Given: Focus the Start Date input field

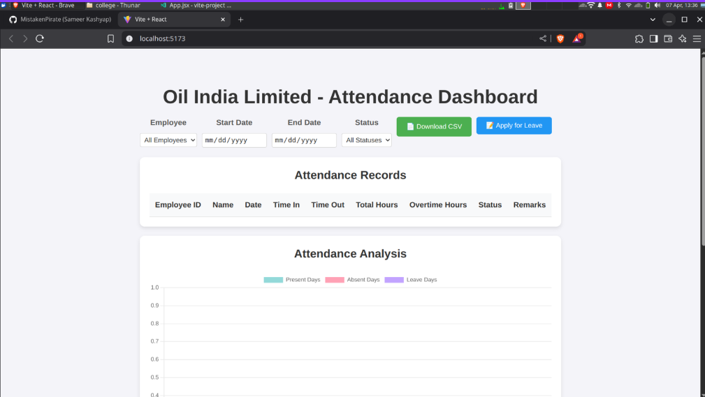Looking at the screenshot, I should tap(234, 140).
